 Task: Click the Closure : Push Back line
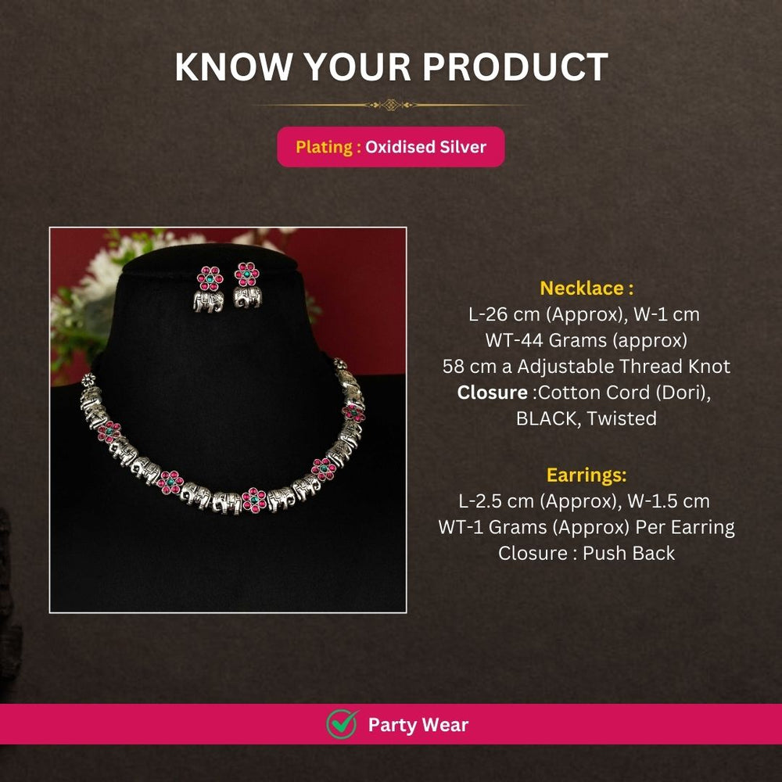click(586, 553)
